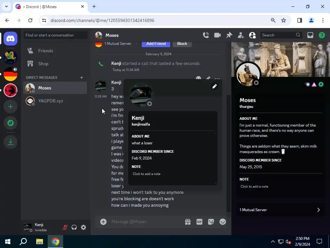
Task: Download Discord apps arrow icon
Action: coord(10,142)
